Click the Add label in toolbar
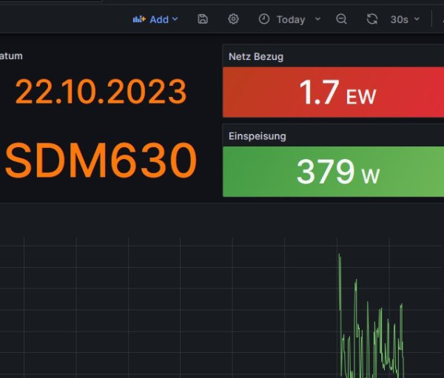Image resolution: width=444 pixels, height=378 pixels. 159,19
